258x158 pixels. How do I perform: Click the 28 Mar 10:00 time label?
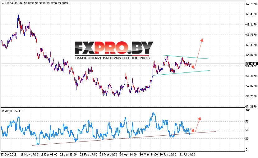pyautogui.click(x=108, y=155)
